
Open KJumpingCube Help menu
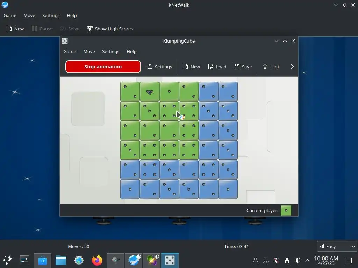131,52
